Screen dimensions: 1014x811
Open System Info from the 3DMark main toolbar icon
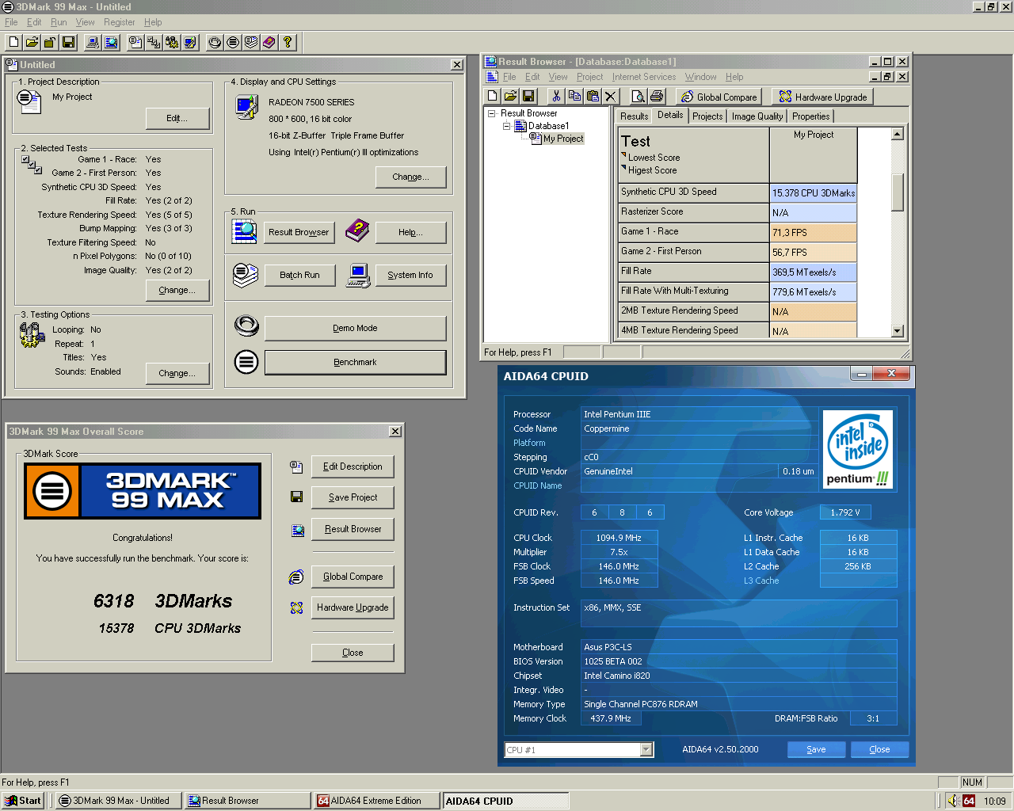pyautogui.click(x=93, y=42)
